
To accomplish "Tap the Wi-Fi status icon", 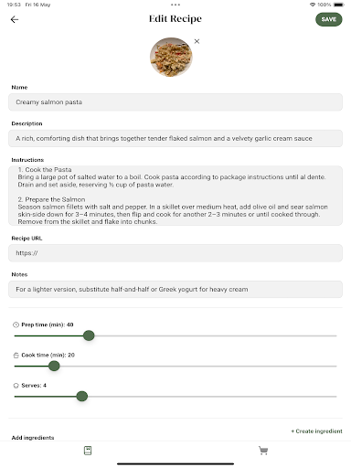I will click(x=313, y=5).
